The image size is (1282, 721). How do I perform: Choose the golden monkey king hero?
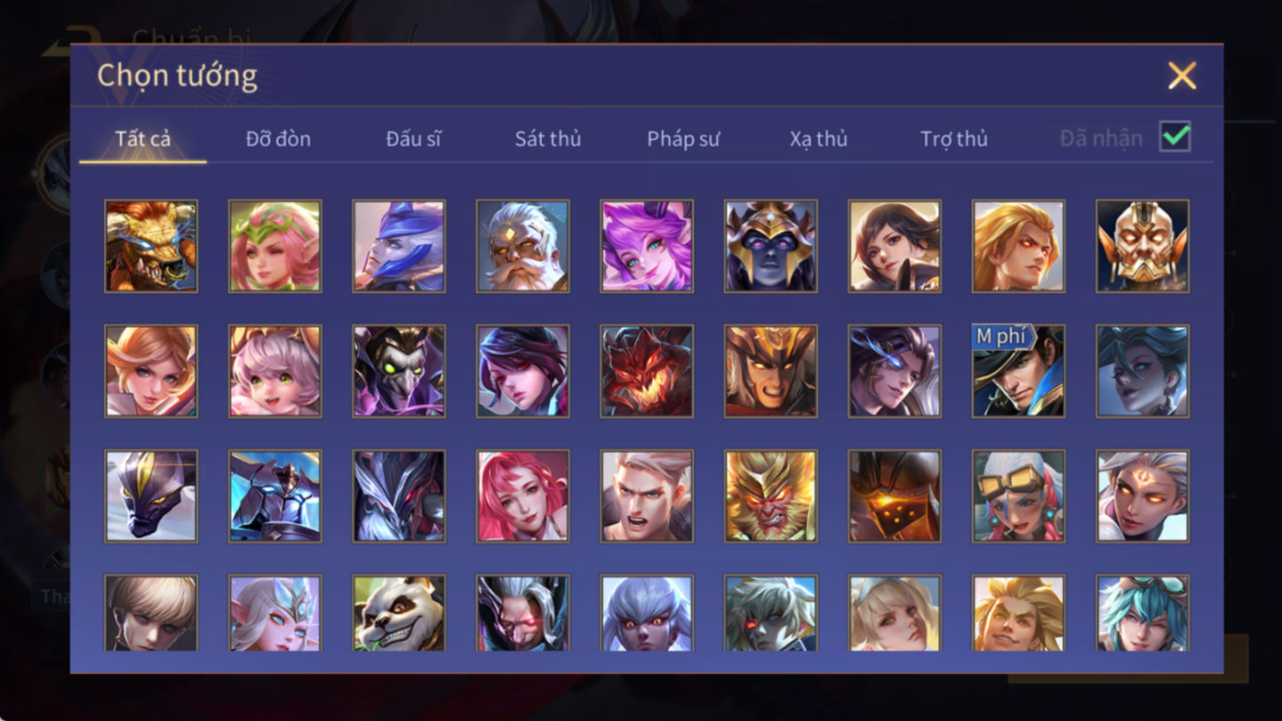(770, 495)
